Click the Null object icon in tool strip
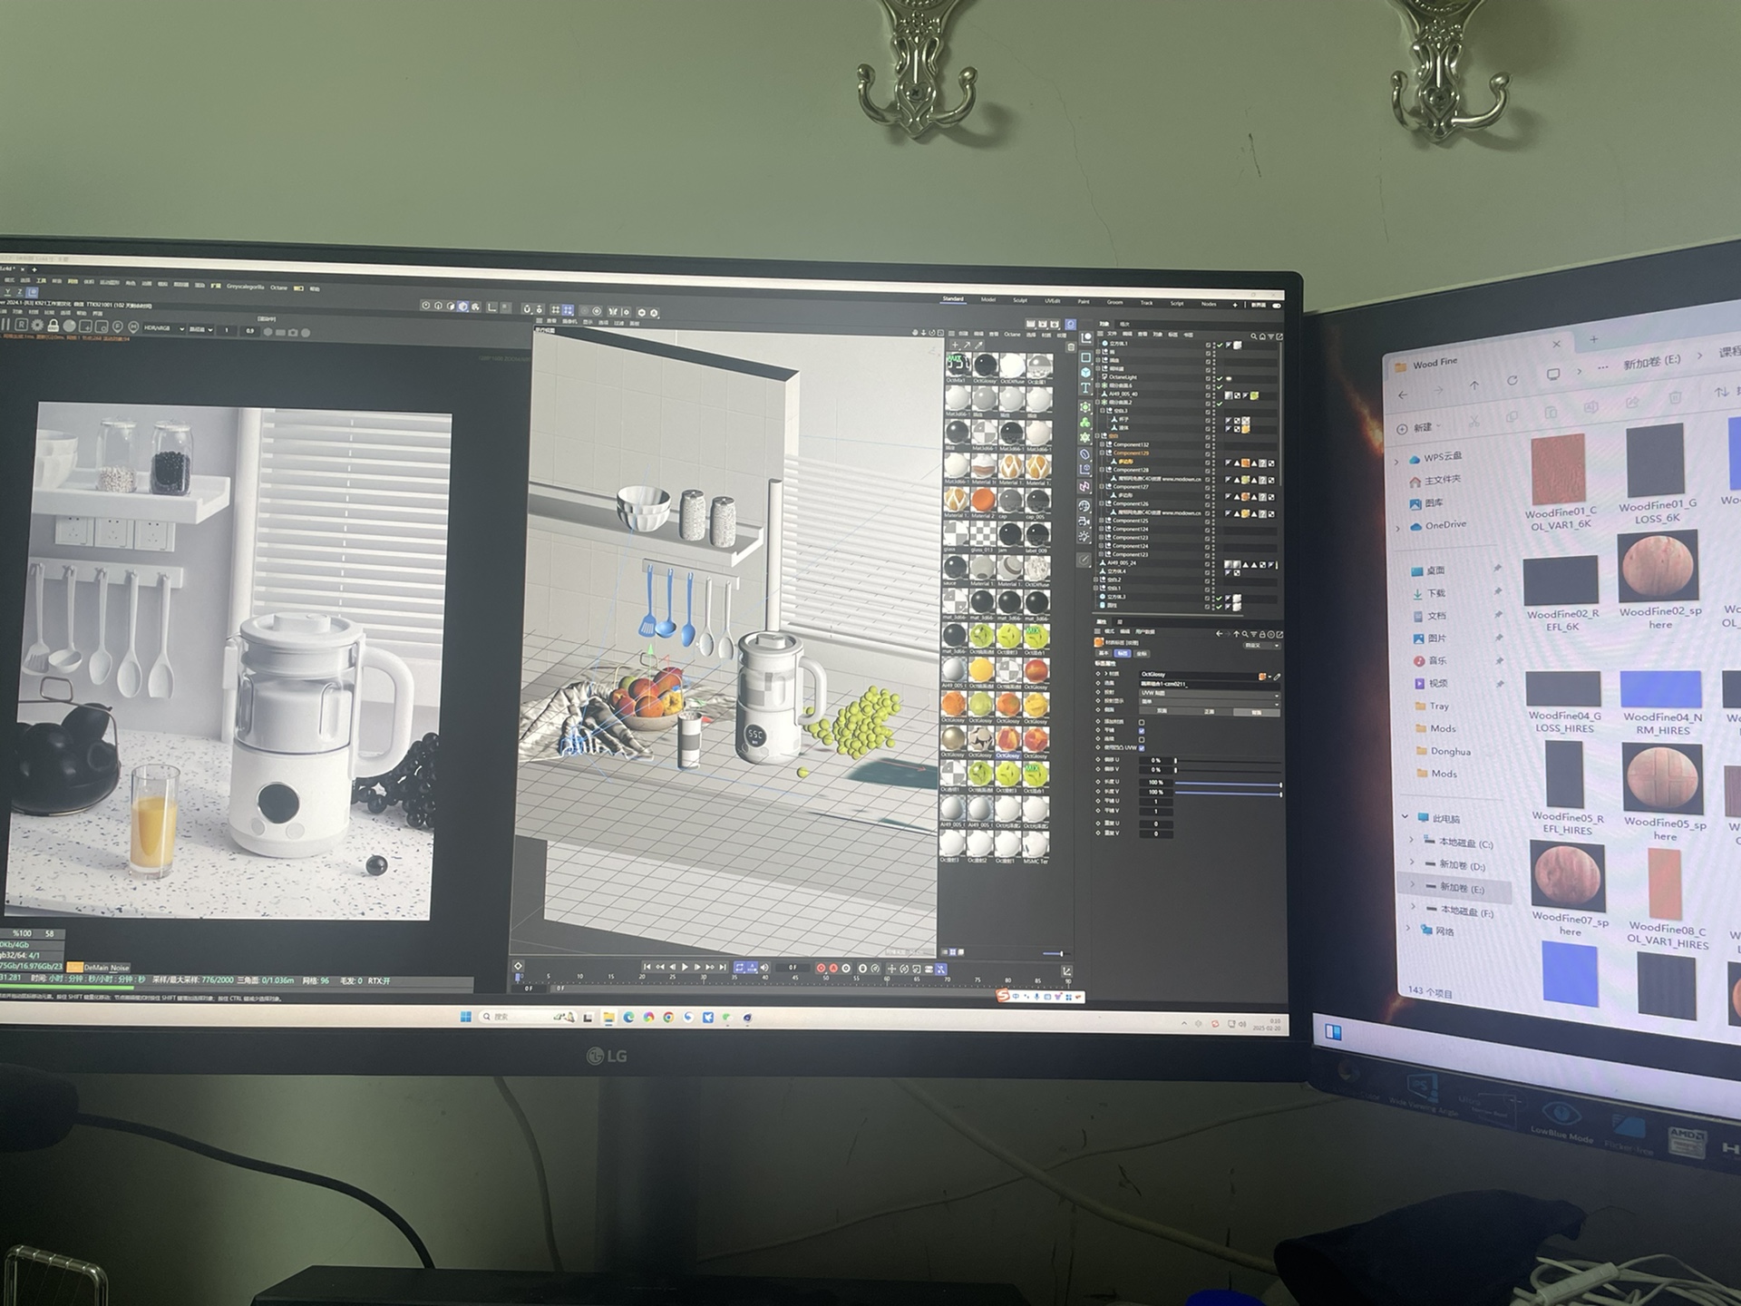The width and height of the screenshot is (1741, 1306). [1085, 337]
